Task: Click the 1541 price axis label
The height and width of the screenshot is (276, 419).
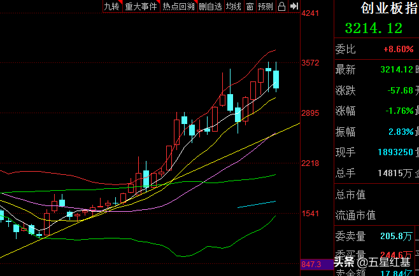Action: [310, 213]
